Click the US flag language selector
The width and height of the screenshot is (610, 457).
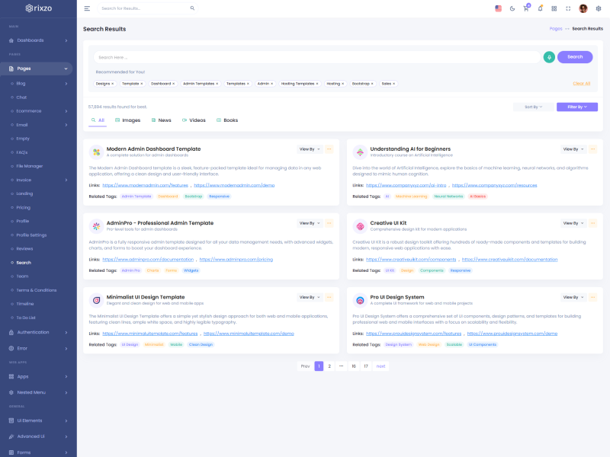[x=498, y=8]
